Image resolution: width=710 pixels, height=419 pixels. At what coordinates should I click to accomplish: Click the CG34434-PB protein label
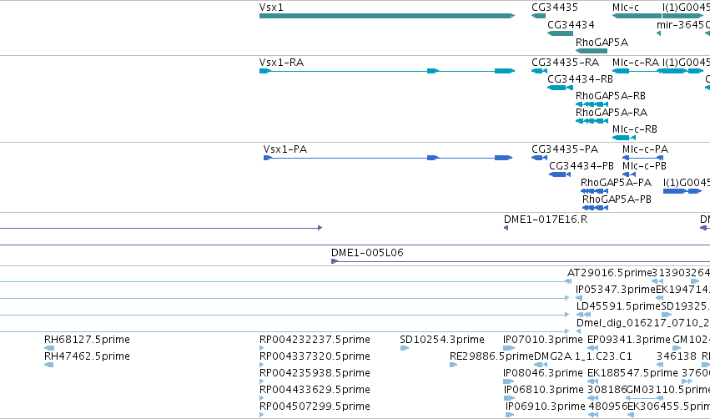click(x=582, y=166)
